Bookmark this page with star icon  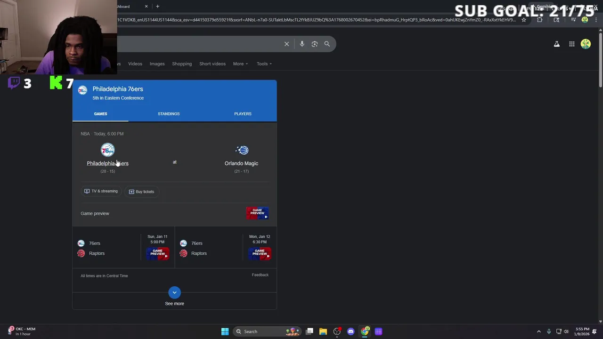(524, 20)
